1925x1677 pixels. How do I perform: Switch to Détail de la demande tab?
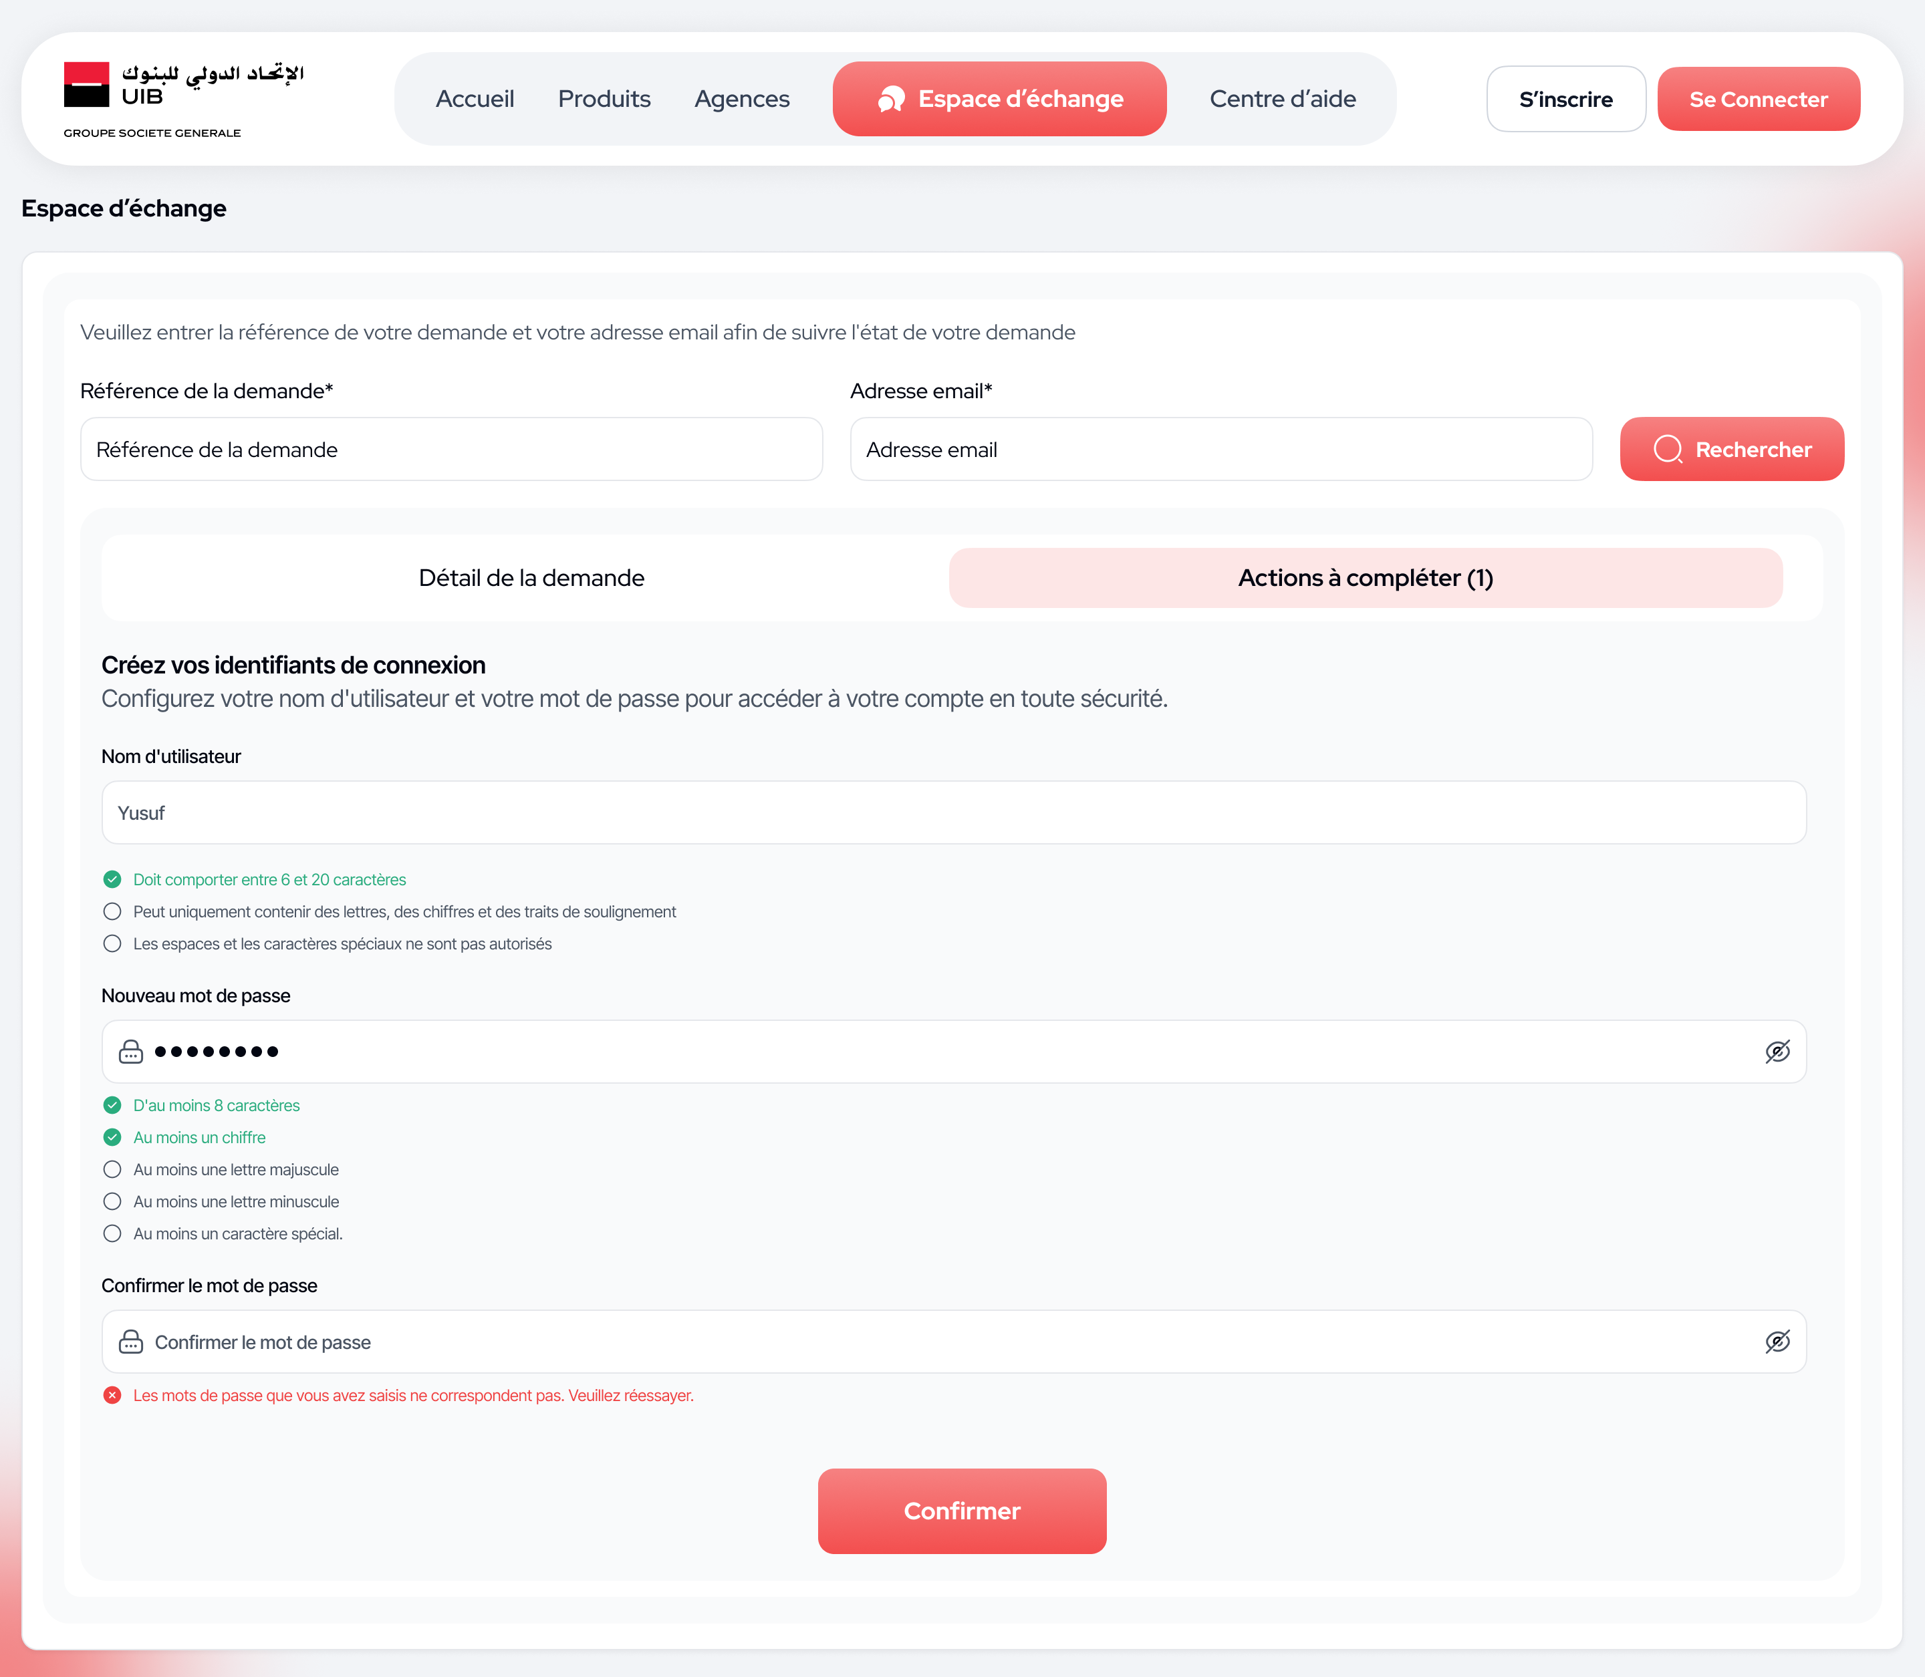(531, 579)
